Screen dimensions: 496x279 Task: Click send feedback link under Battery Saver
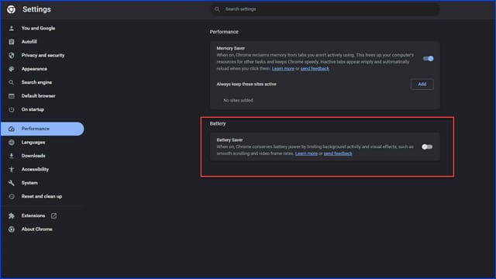338,153
